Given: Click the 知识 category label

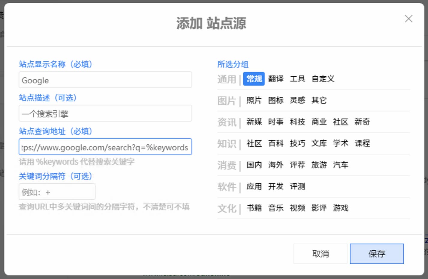Looking at the screenshot, I should (x=227, y=144).
